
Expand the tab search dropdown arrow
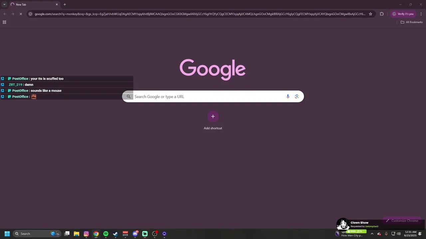[4, 5]
